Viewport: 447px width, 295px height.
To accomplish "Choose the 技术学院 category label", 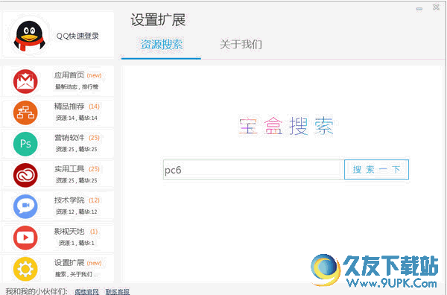I will pos(69,200).
